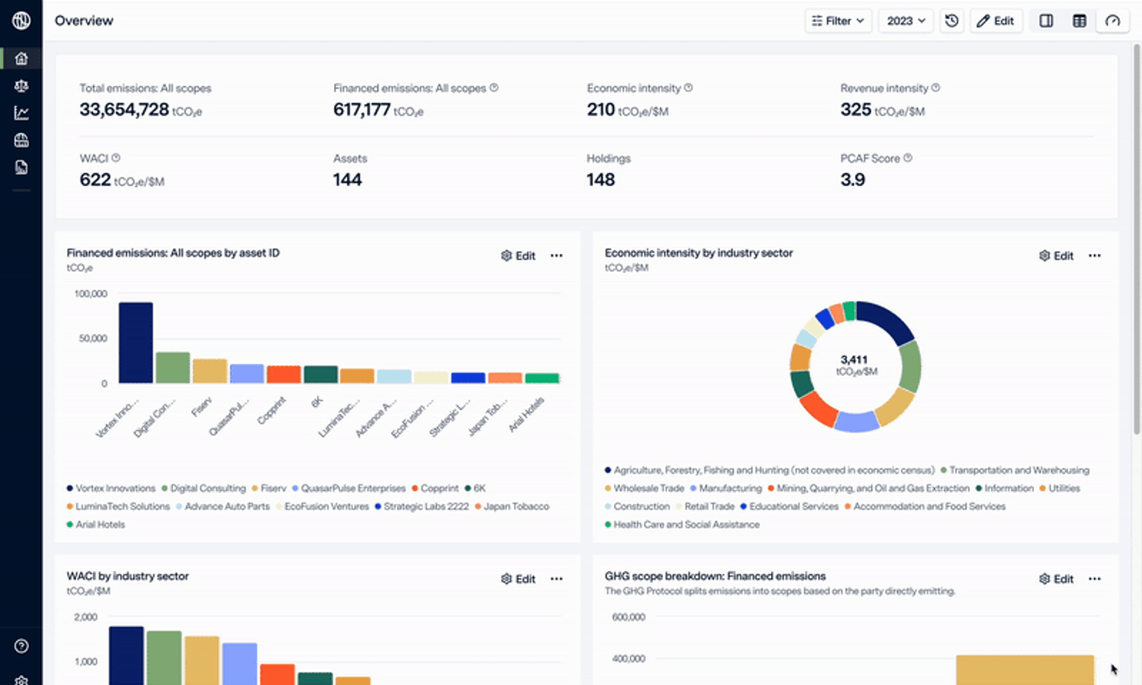This screenshot has height=685, width=1142.
Task: Switch to table grid view
Action: point(1079,21)
